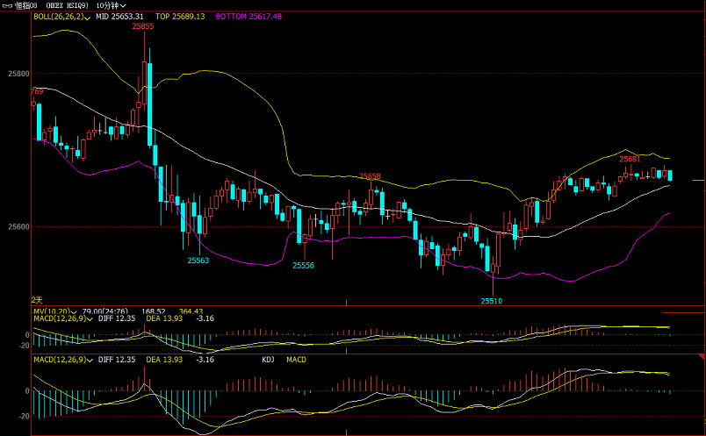Image resolution: width=706 pixels, height=436 pixels.
Task: Click the magenta BOTTOM 25617.48 value
Action: coord(248,17)
